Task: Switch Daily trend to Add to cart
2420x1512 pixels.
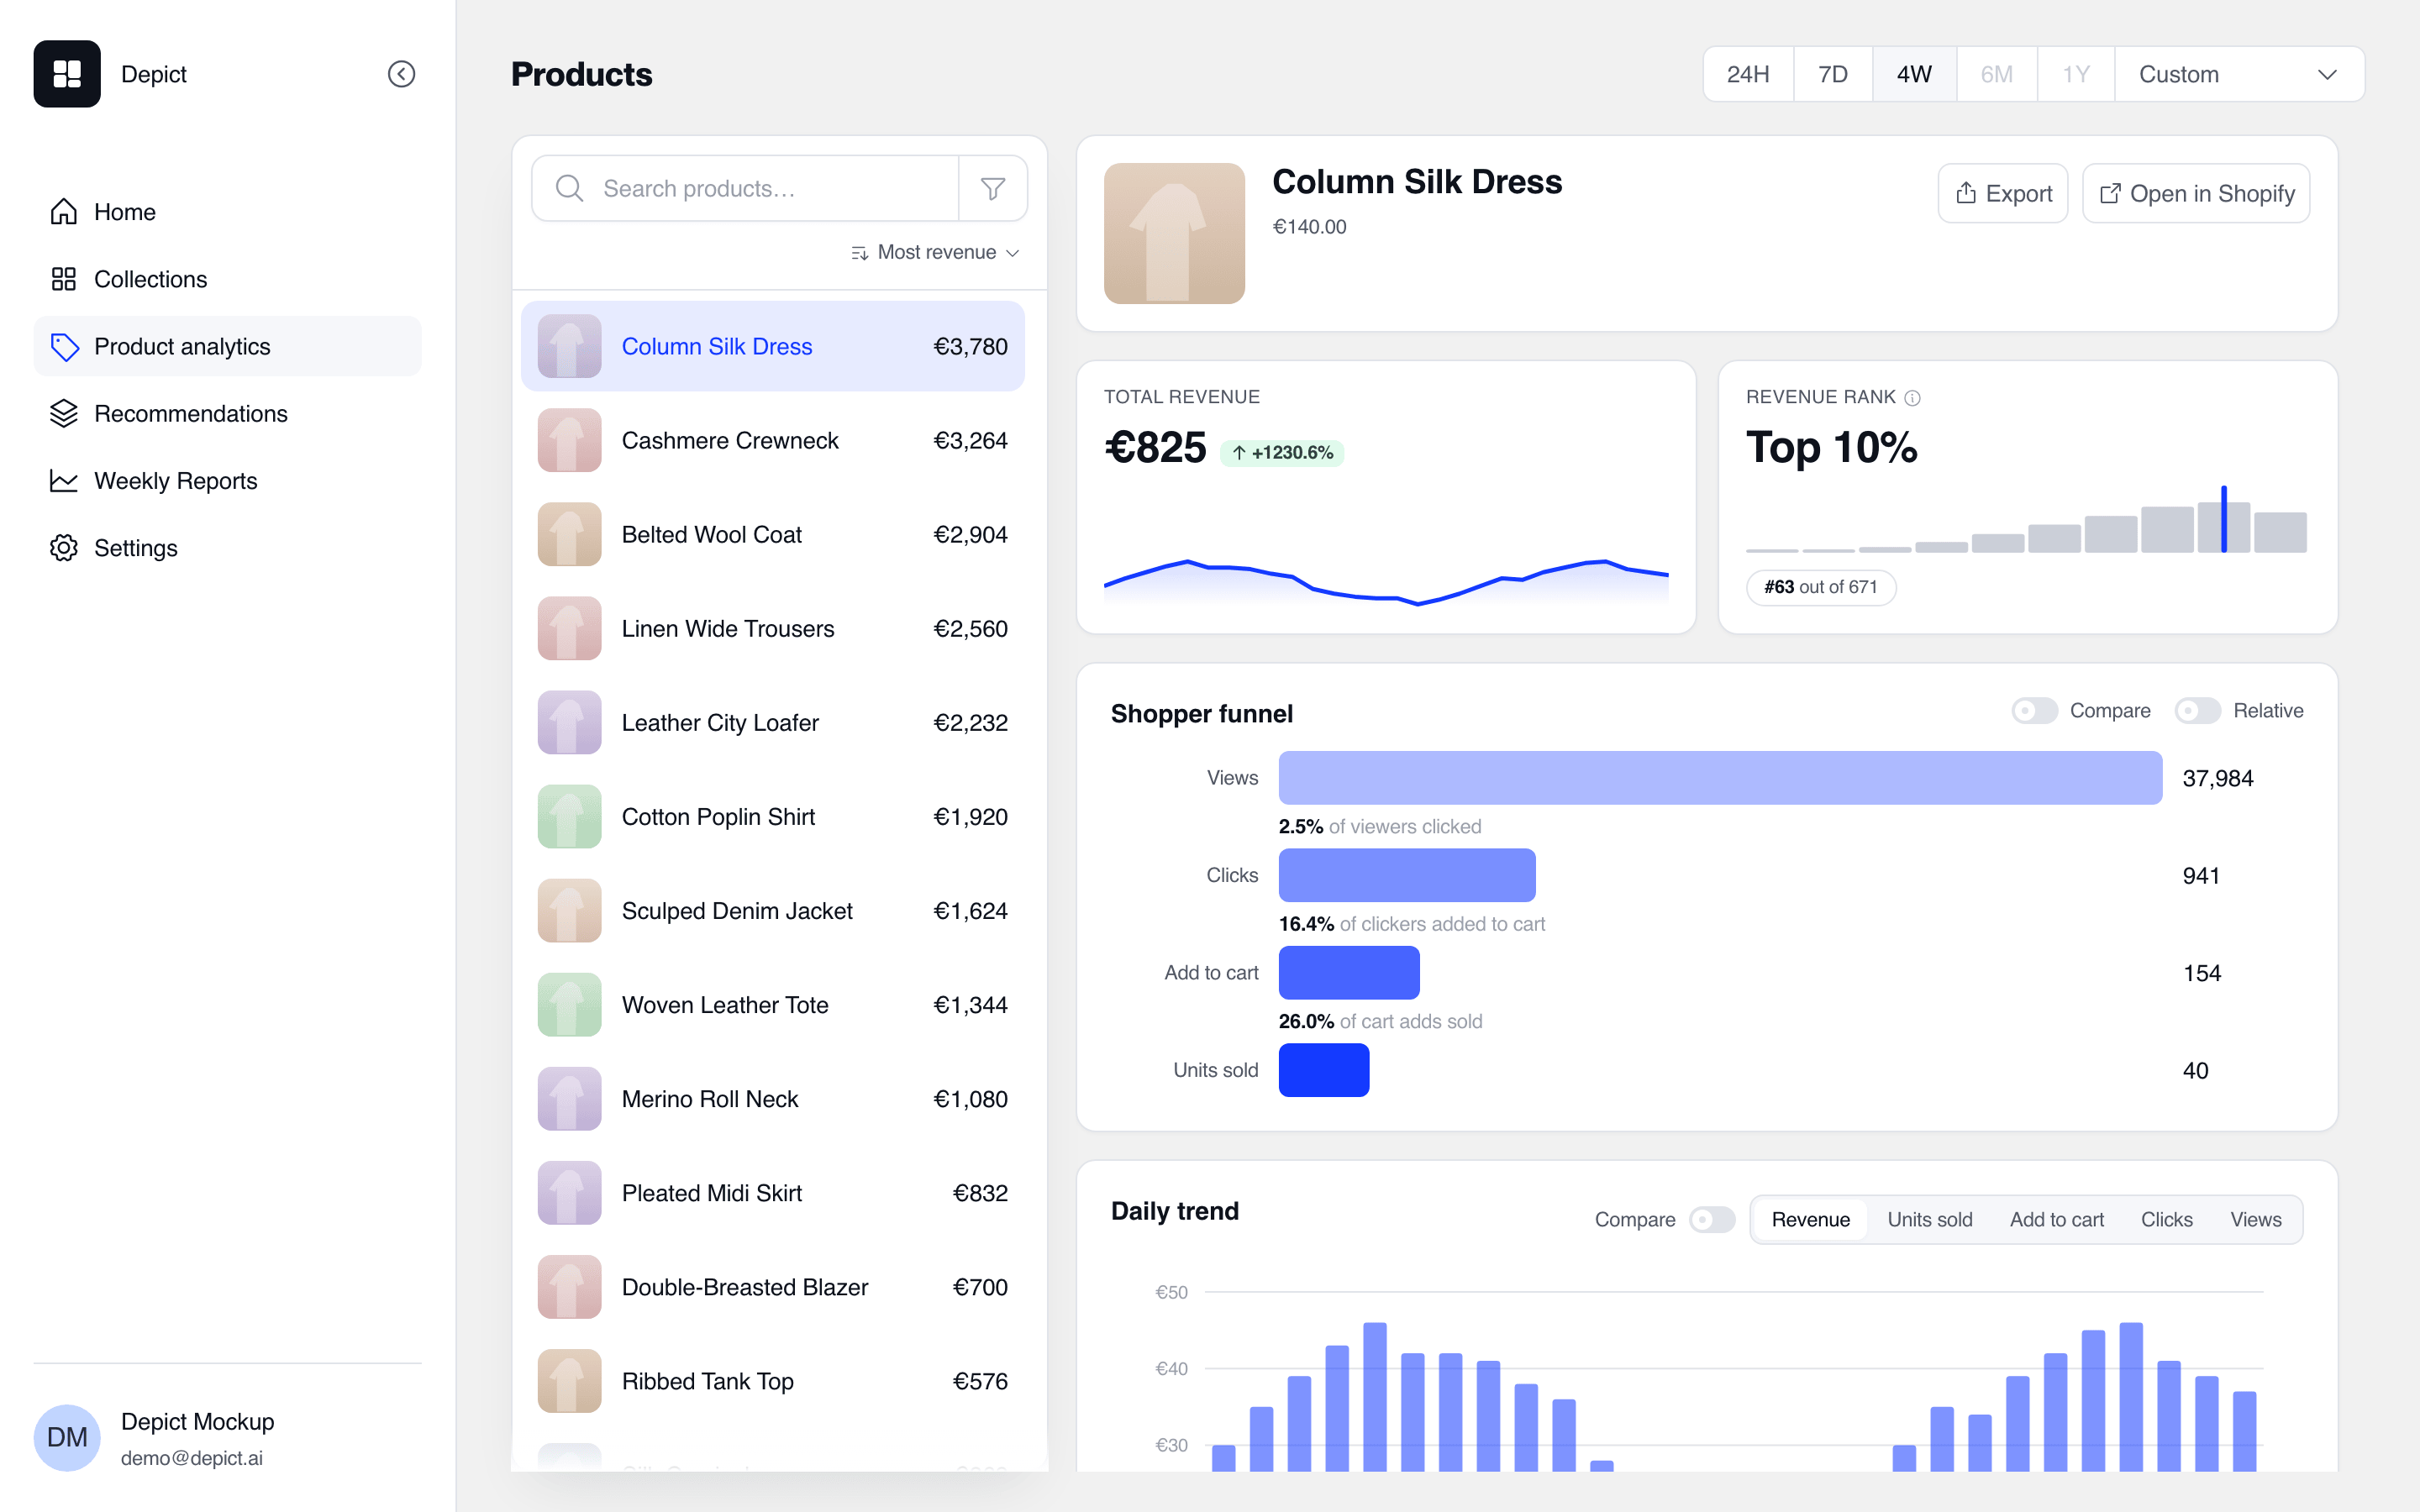Action: (2057, 1220)
